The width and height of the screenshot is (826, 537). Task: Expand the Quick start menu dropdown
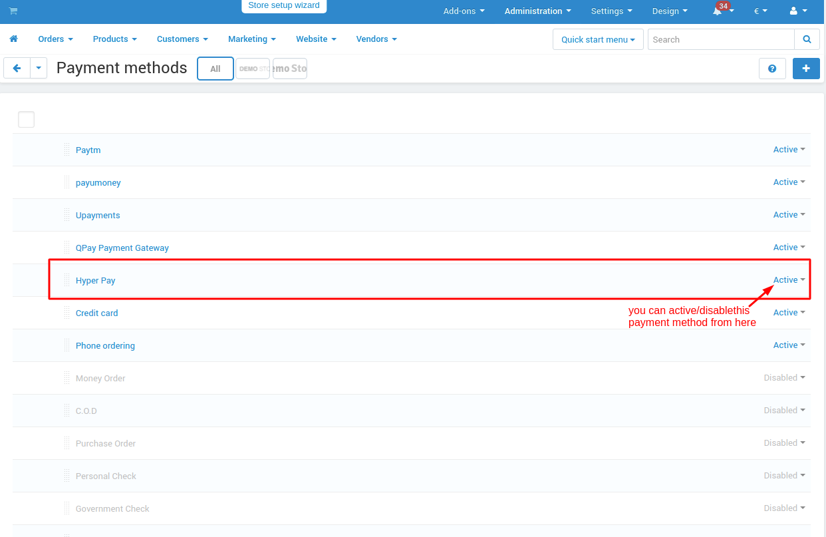click(x=597, y=39)
